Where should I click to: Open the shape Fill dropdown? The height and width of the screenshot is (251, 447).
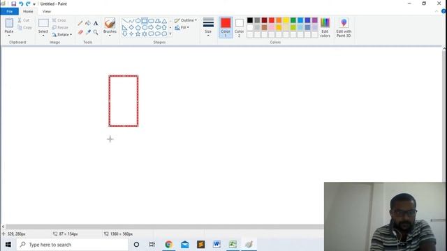pyautogui.click(x=182, y=28)
